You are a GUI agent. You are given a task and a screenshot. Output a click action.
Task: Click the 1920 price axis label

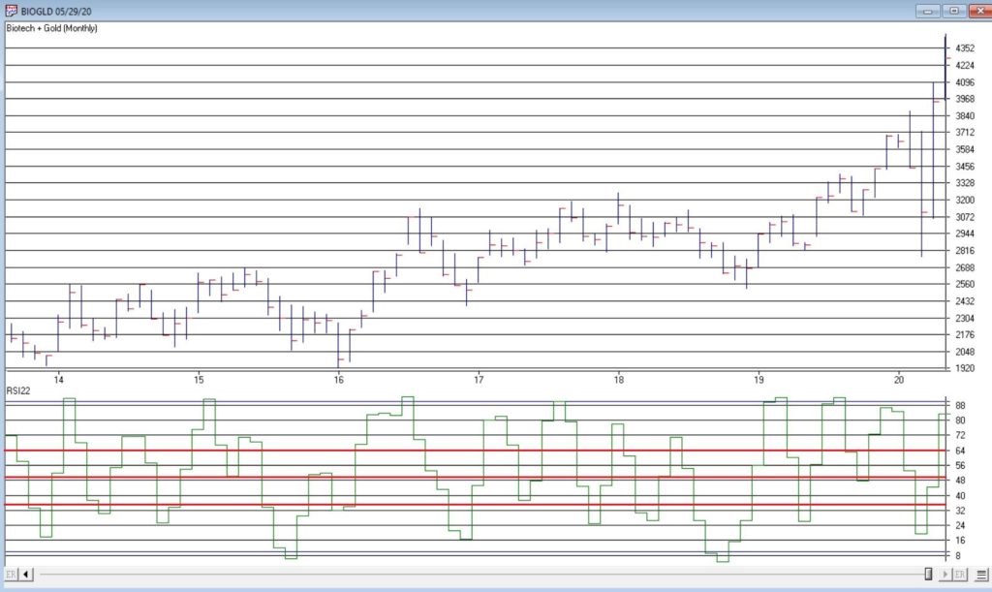(965, 368)
